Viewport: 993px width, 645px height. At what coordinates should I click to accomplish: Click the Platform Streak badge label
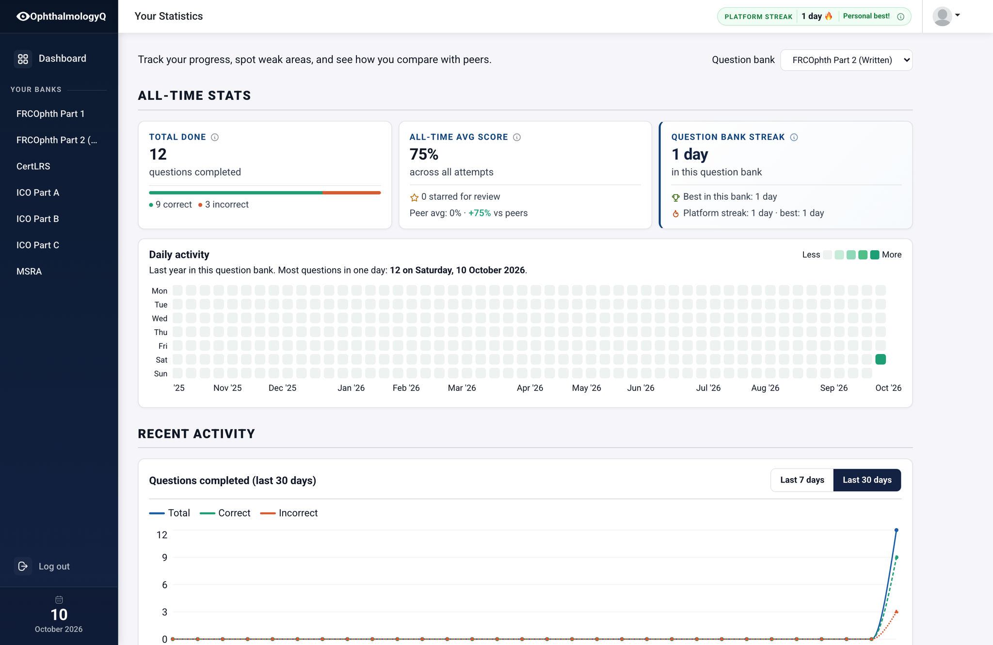tap(758, 16)
